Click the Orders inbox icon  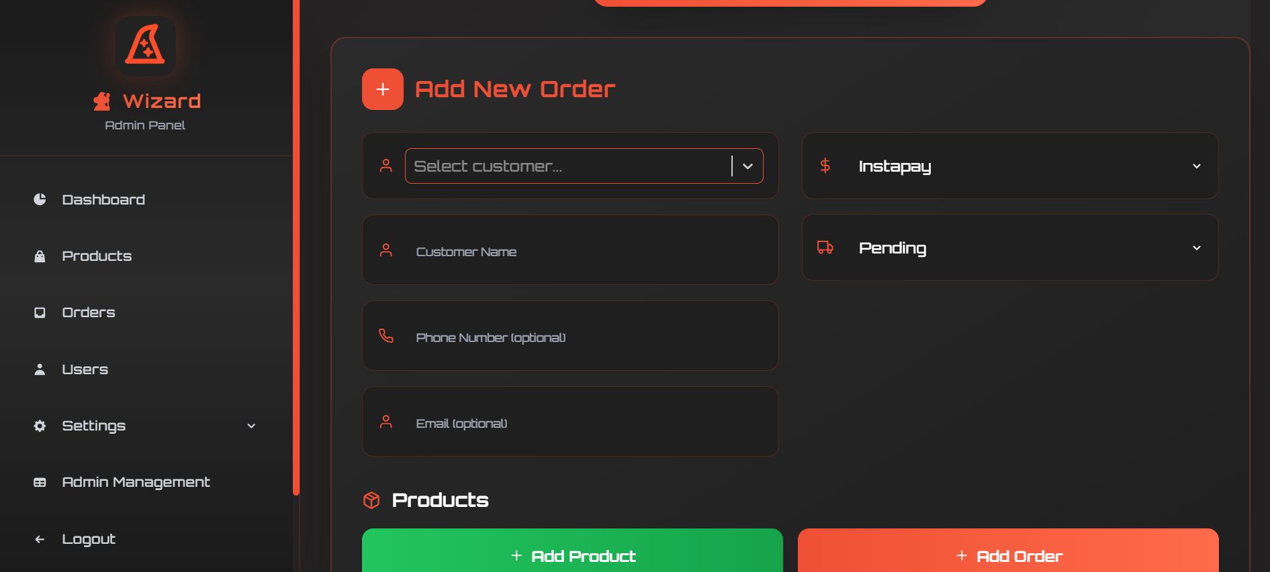[40, 312]
